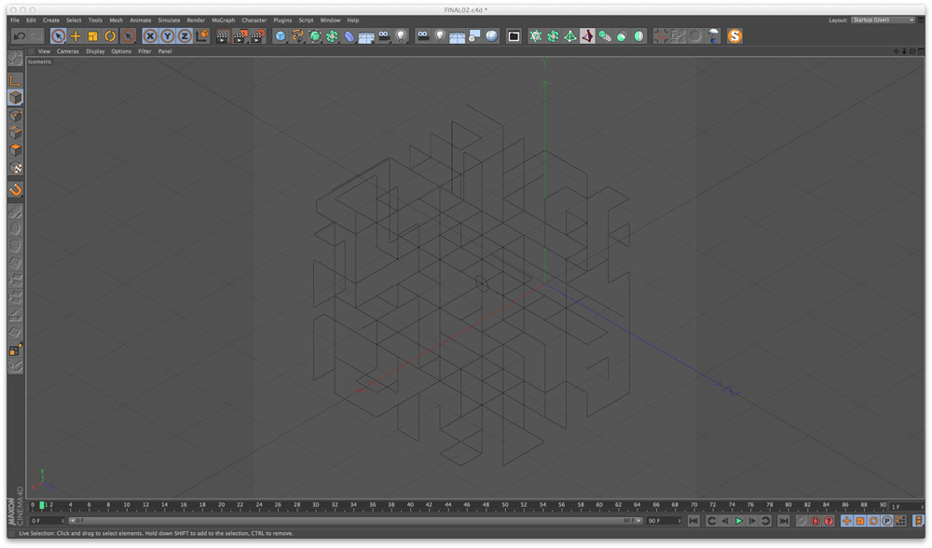Viewport: 932px width, 548px height.
Task: Open the Character menu
Action: [254, 21]
